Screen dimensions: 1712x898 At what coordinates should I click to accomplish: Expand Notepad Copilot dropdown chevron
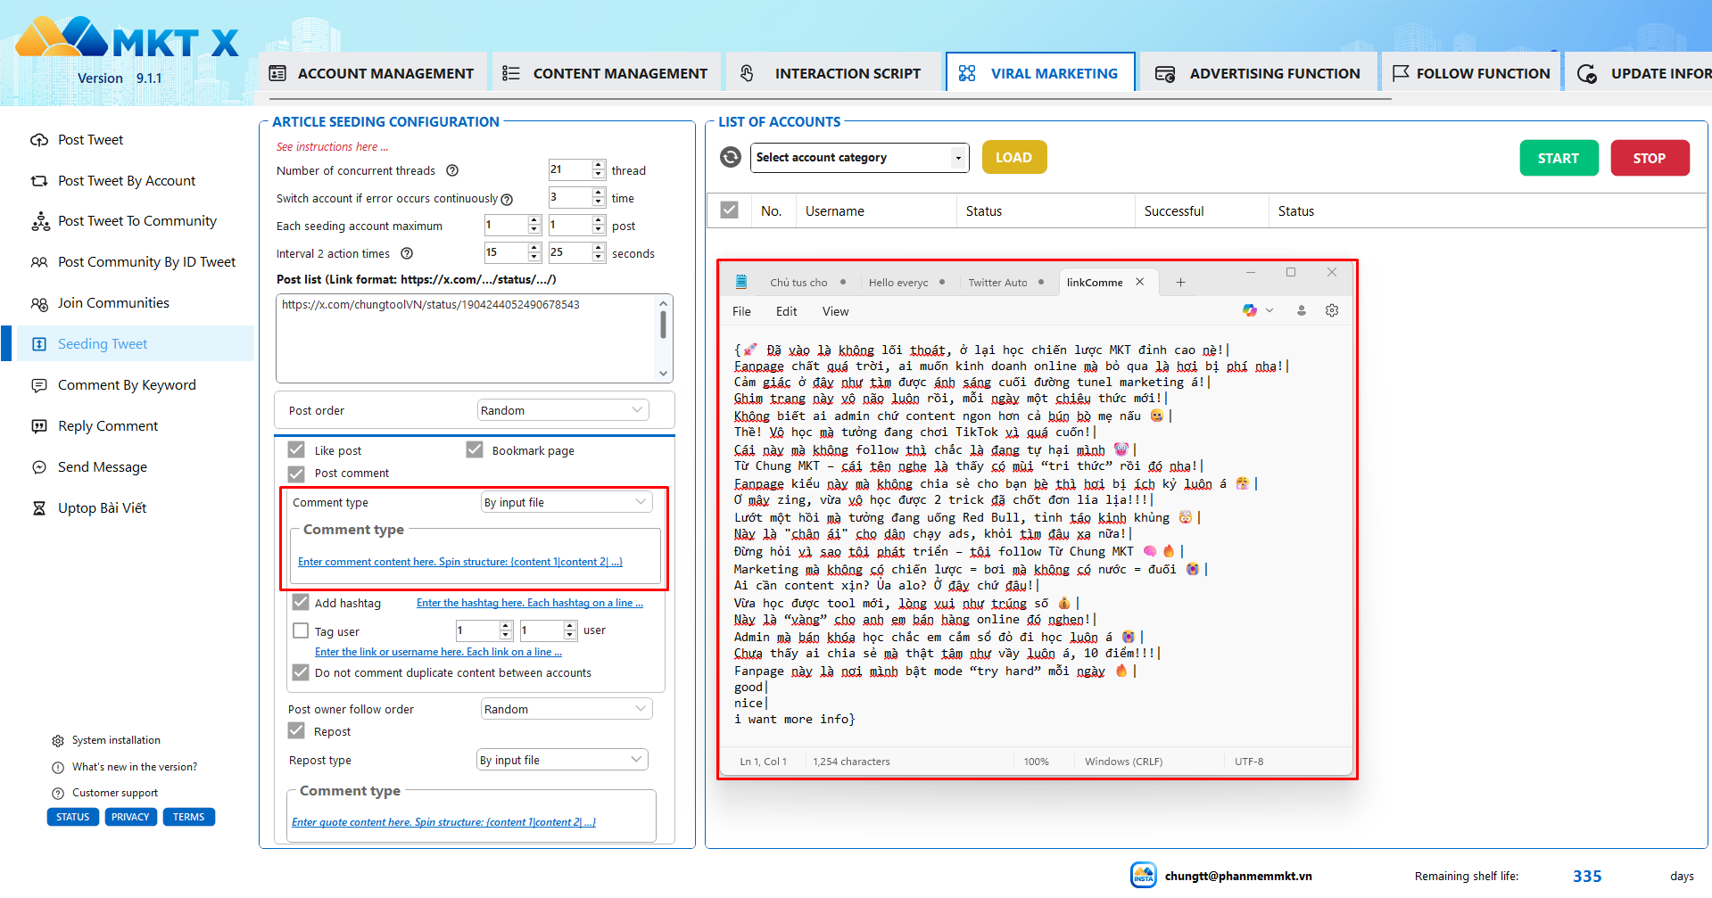pos(1270,310)
